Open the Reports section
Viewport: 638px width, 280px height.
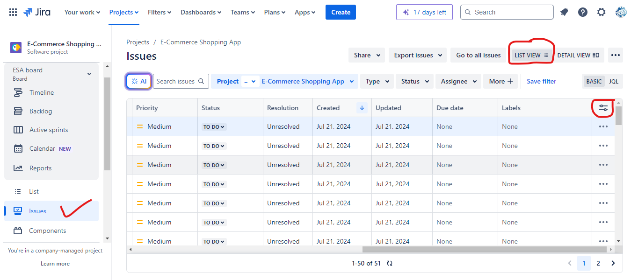coord(41,168)
